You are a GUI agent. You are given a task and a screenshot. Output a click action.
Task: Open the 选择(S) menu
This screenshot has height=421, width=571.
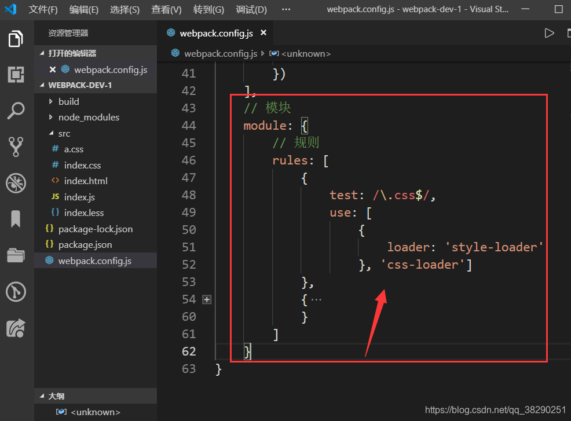pyautogui.click(x=125, y=9)
